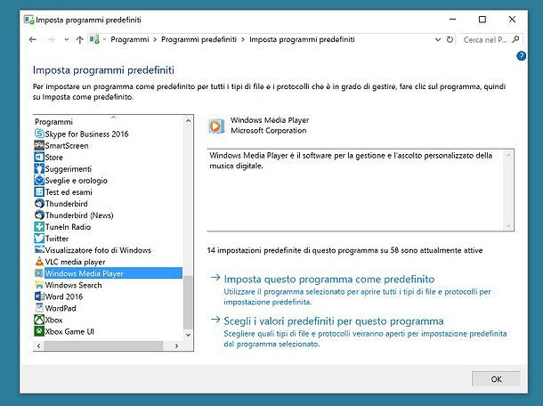
Task: Click program list scroll left arrow
Action: point(38,345)
